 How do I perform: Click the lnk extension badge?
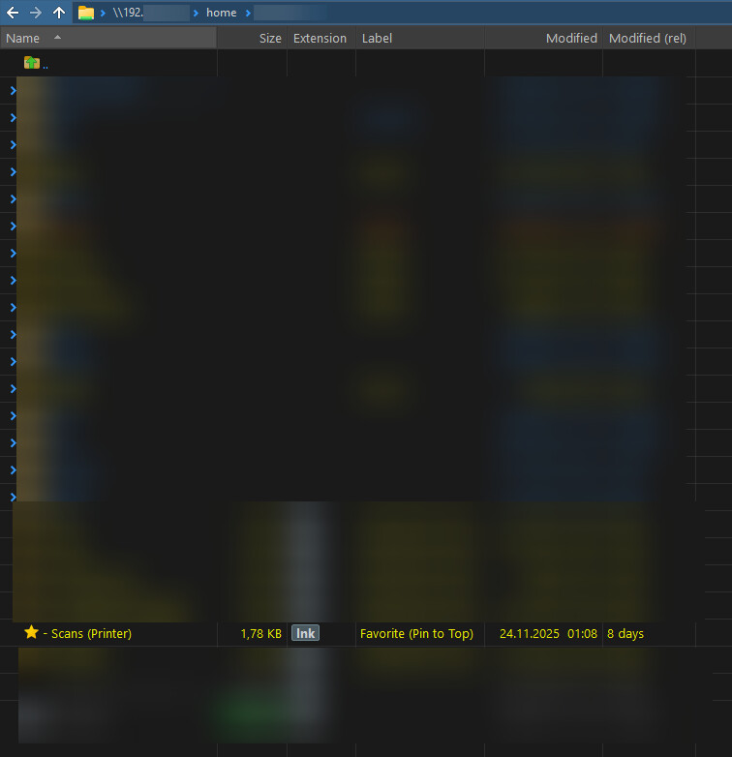(305, 633)
